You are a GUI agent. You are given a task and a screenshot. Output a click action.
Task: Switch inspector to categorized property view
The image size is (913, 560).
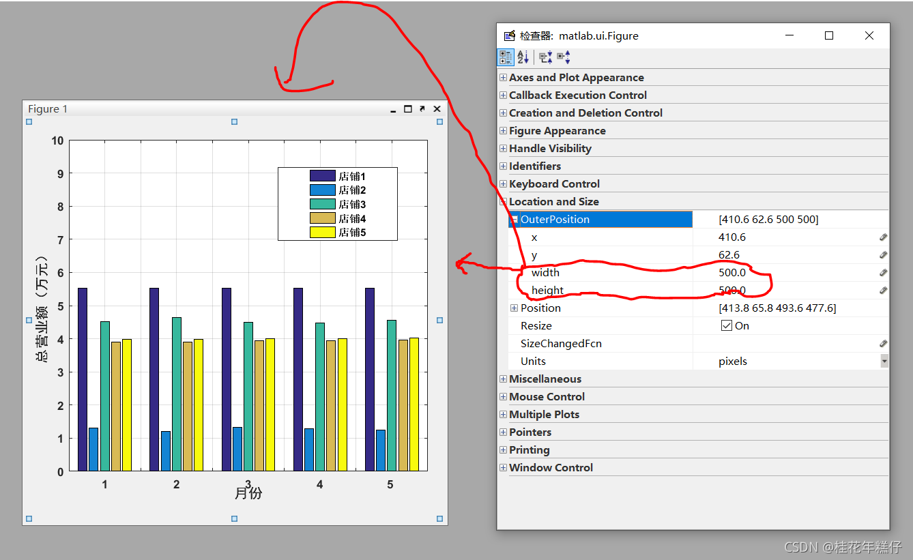click(506, 57)
